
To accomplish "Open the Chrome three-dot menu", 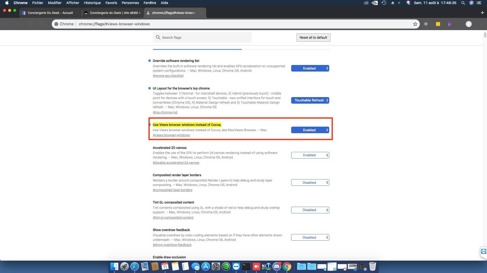I will pos(481,24).
